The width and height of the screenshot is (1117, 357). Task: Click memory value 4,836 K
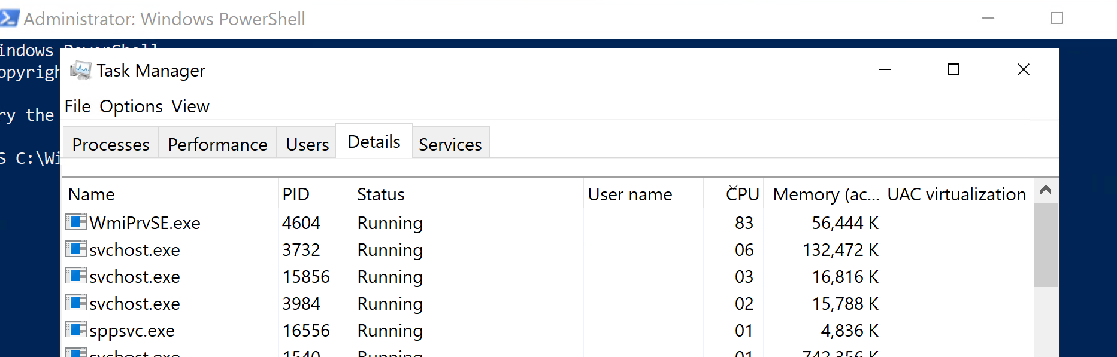[850, 331]
